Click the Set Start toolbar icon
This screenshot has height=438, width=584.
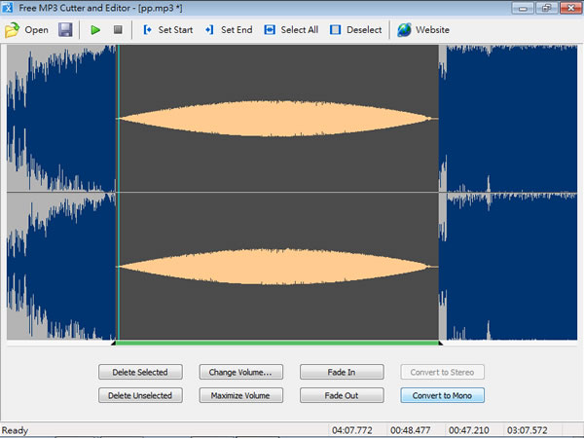(x=148, y=30)
